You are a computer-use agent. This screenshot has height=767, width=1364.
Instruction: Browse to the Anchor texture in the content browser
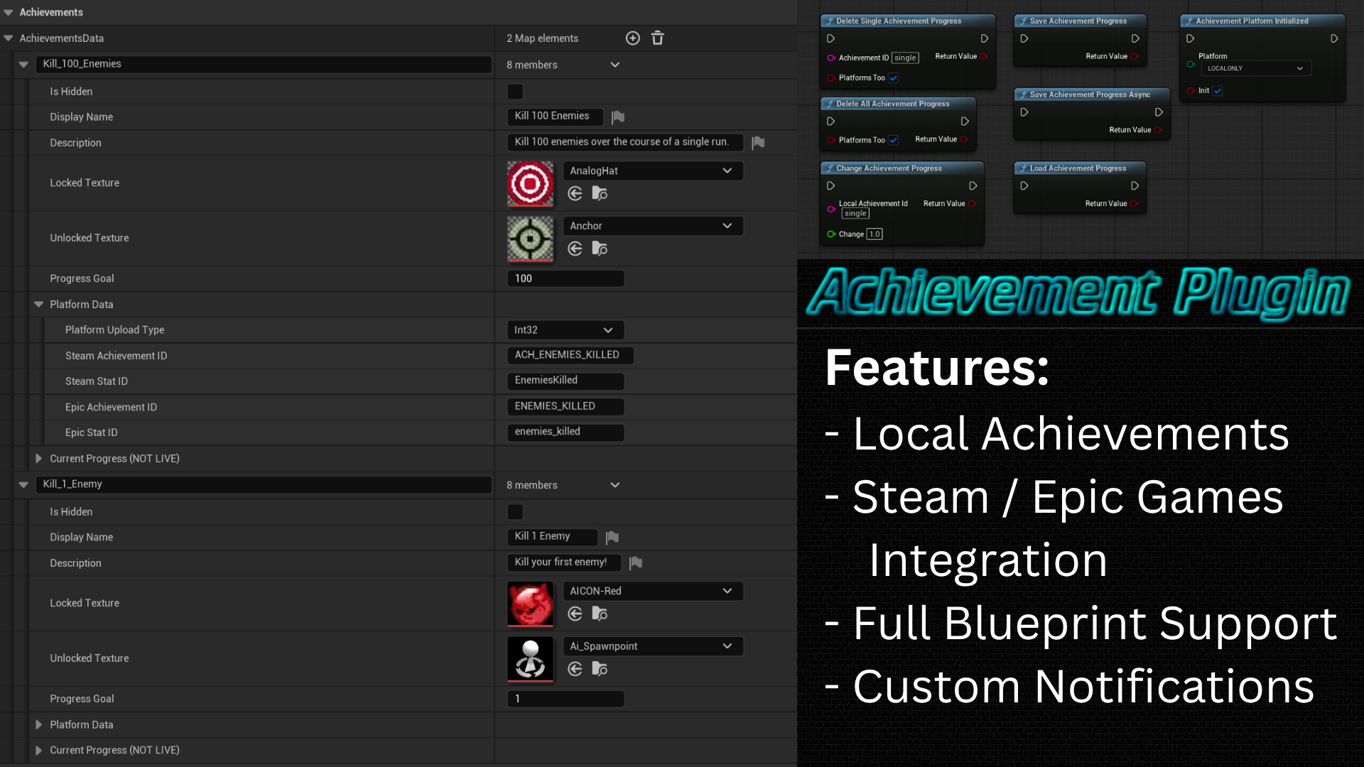tap(600, 249)
